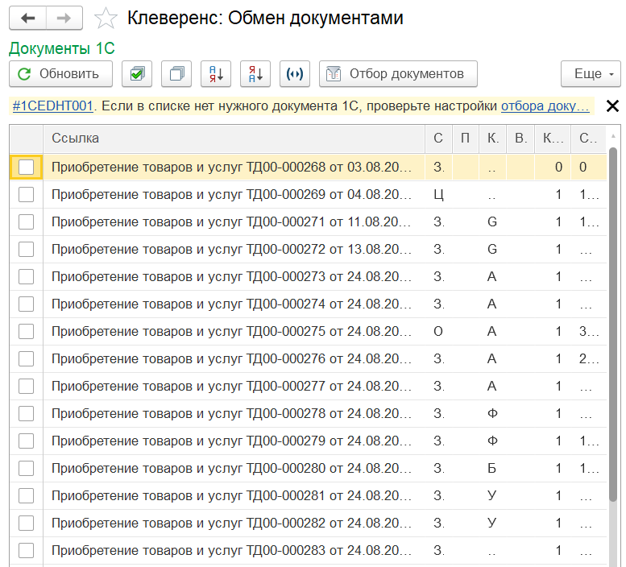This screenshot has height=567, width=626.
Task: Sort descending with the Я-А icon
Action: click(x=255, y=74)
